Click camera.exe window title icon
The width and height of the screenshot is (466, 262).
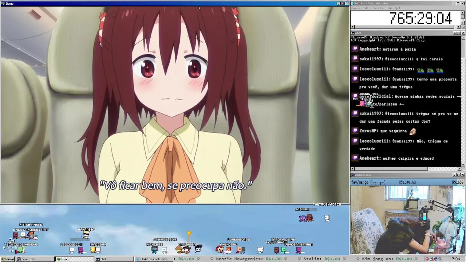pyautogui.click(x=353, y=175)
